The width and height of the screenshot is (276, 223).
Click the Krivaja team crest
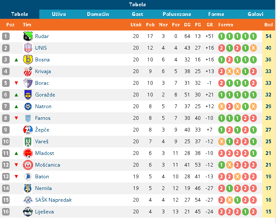(x=28, y=71)
